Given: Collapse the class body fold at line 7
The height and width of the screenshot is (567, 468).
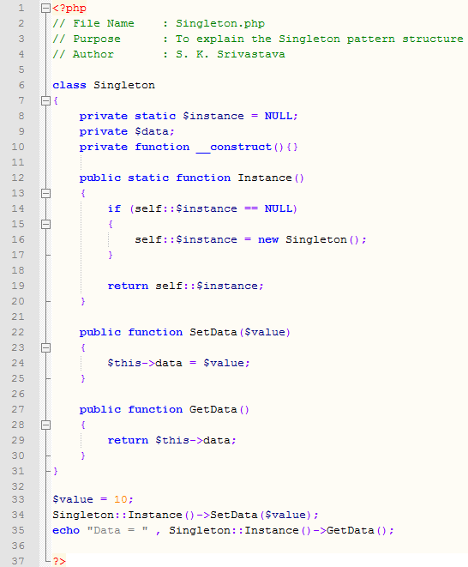Looking at the screenshot, I should 45,101.
